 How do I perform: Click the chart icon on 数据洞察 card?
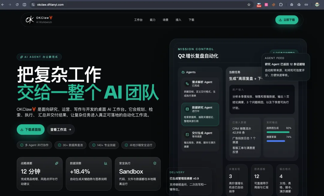106,163
